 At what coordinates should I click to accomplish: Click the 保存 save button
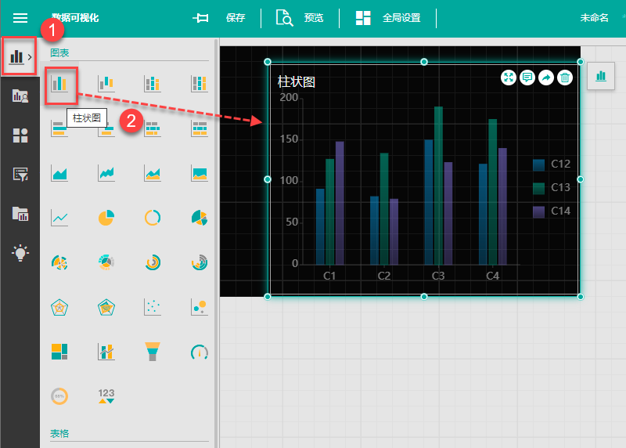pos(236,18)
